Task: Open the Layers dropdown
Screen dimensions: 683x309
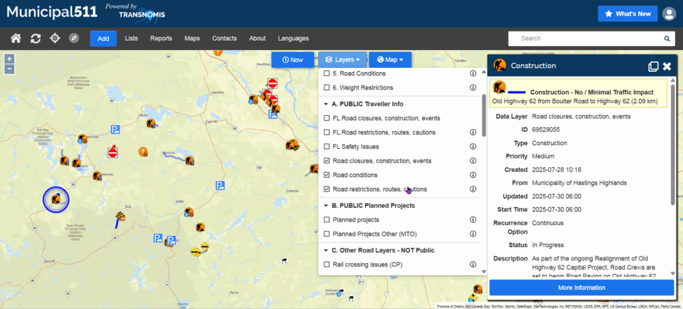Action: [343, 60]
